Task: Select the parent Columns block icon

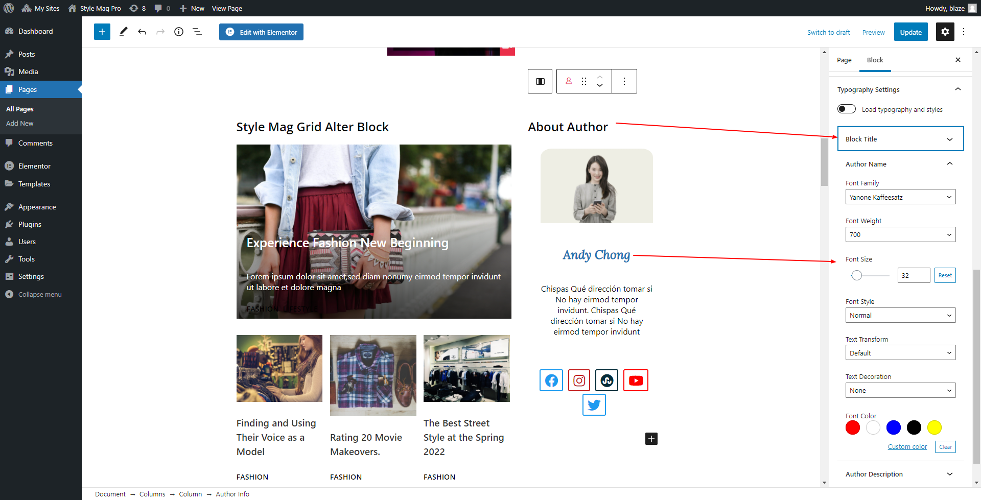Action: 540,81
